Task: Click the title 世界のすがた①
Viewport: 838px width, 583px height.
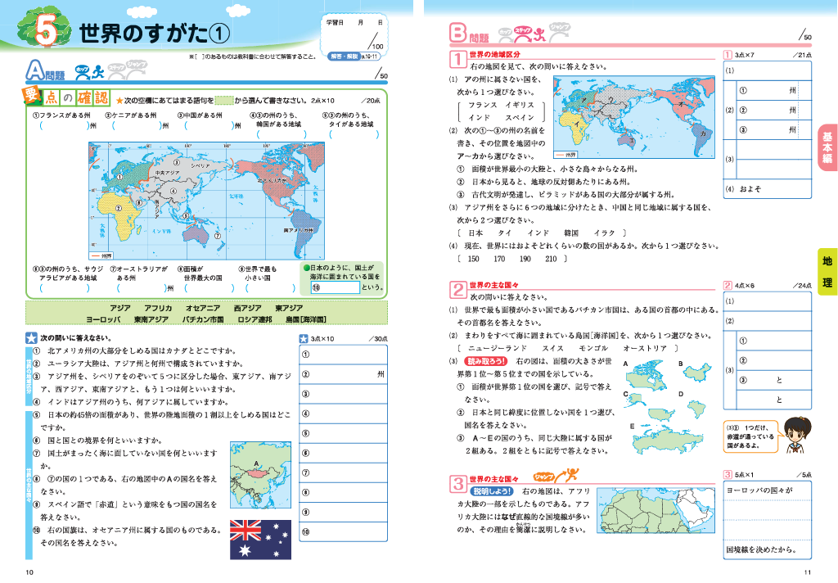Action: coord(155,33)
